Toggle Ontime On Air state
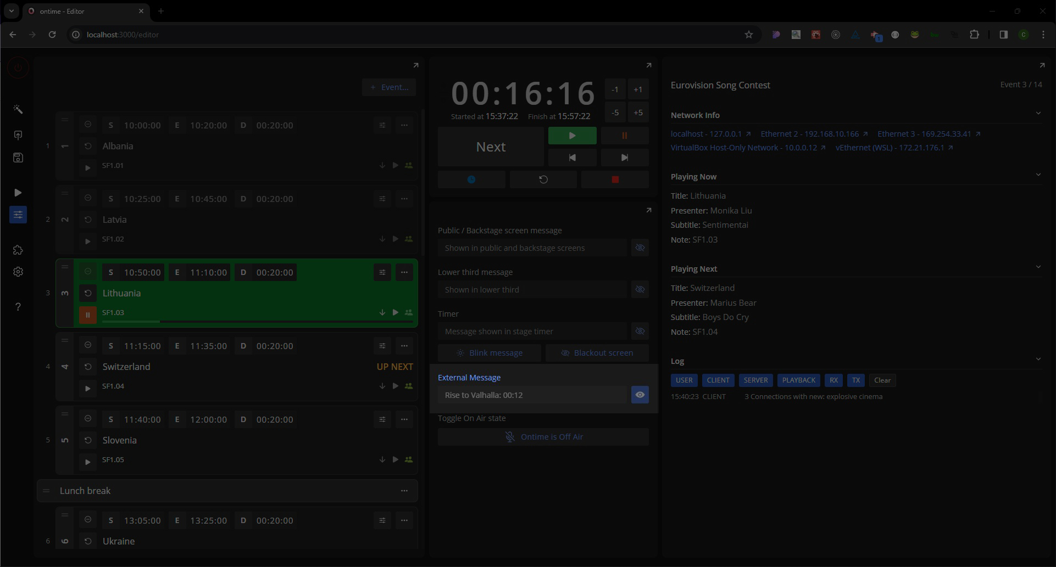Viewport: 1056px width, 567px height. coord(543,437)
